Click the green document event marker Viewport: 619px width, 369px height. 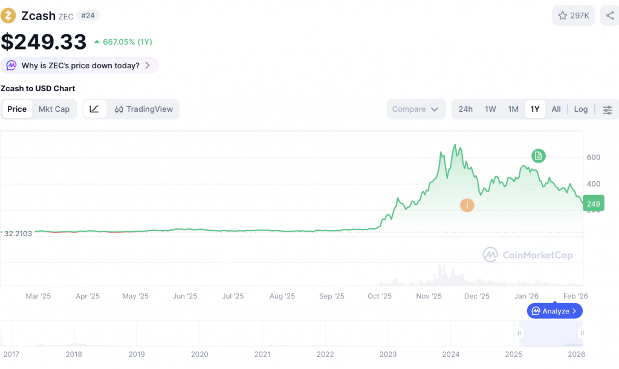click(538, 156)
